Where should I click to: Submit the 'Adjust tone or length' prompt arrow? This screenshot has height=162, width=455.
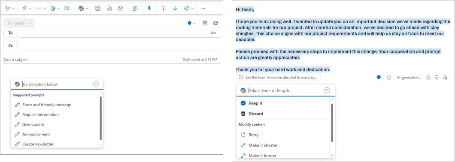327,90
